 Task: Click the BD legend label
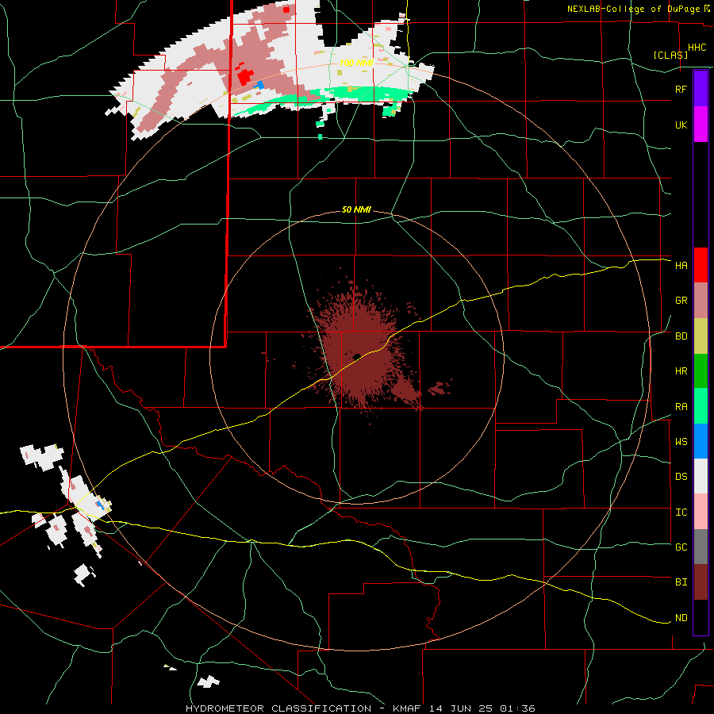tap(681, 336)
